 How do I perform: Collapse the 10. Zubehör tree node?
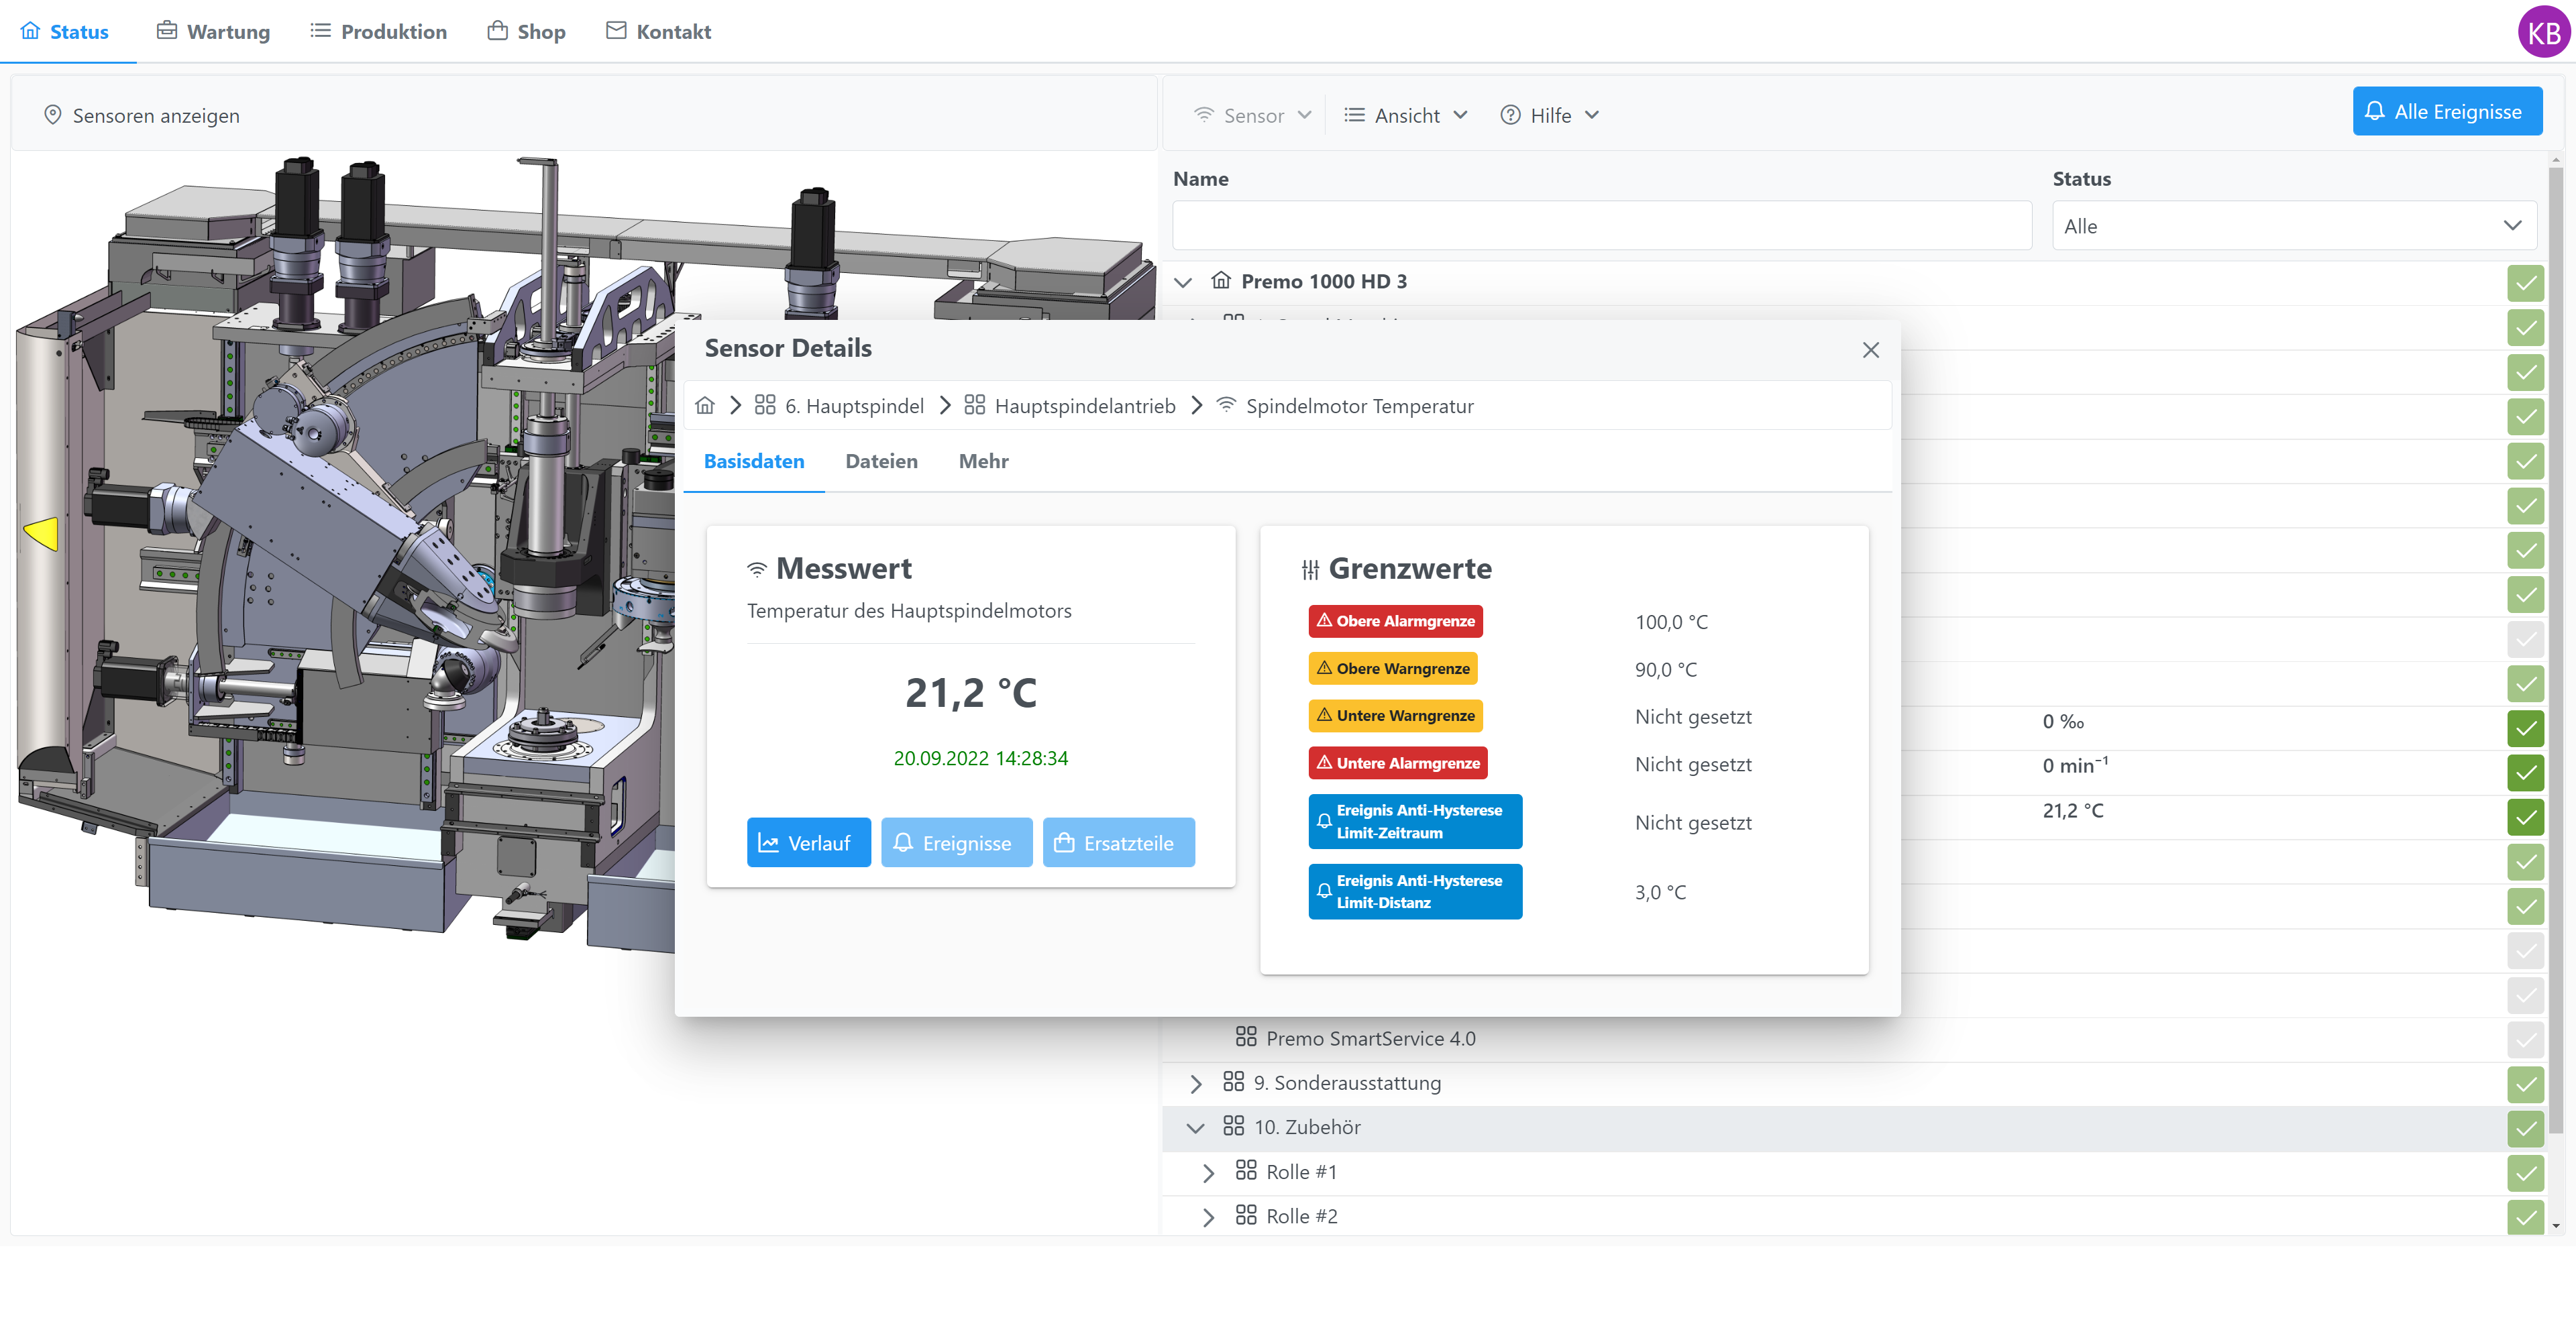(1195, 1128)
